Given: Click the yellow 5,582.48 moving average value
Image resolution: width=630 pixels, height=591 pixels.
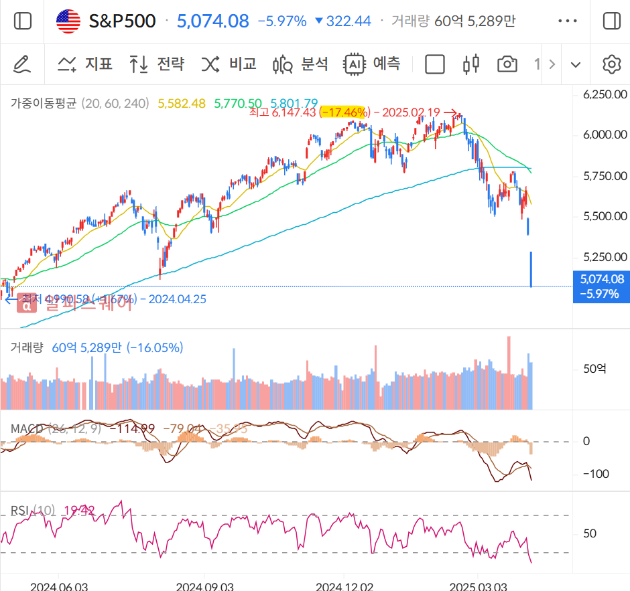Looking at the screenshot, I should tap(182, 104).
